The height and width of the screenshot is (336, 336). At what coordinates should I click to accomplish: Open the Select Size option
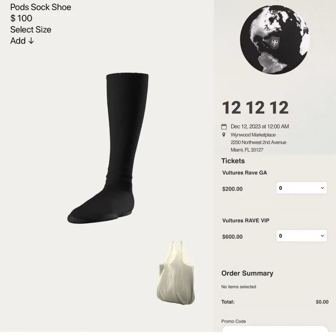point(31,30)
